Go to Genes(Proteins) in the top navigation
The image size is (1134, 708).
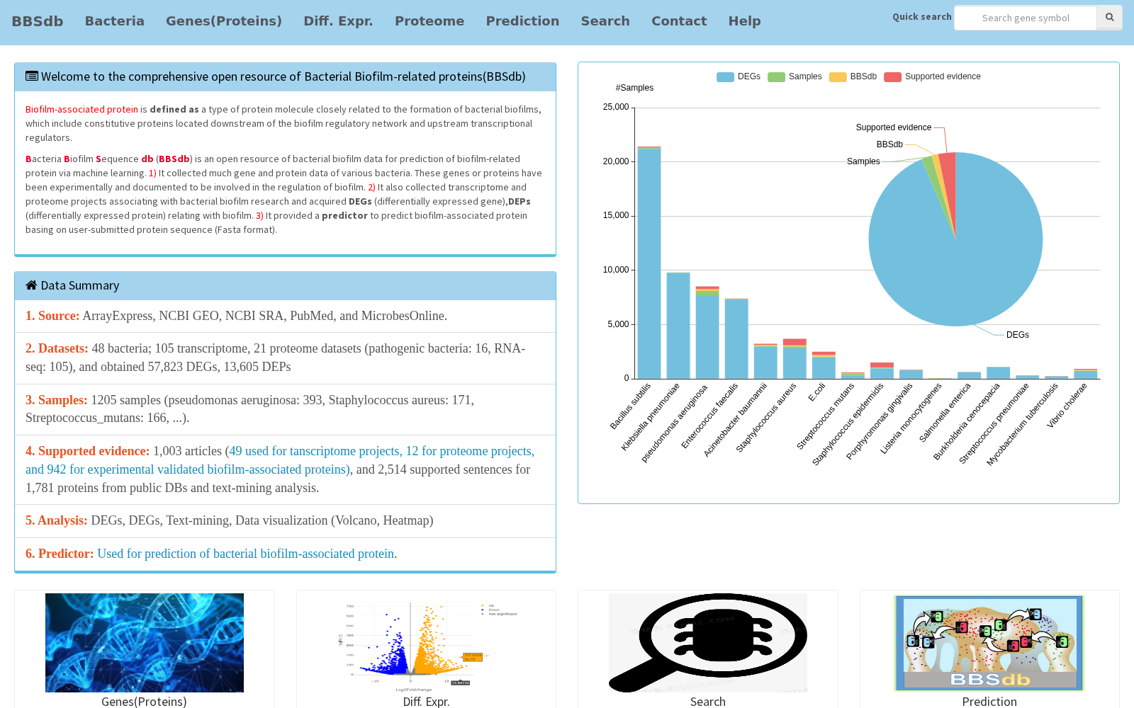[x=224, y=21]
